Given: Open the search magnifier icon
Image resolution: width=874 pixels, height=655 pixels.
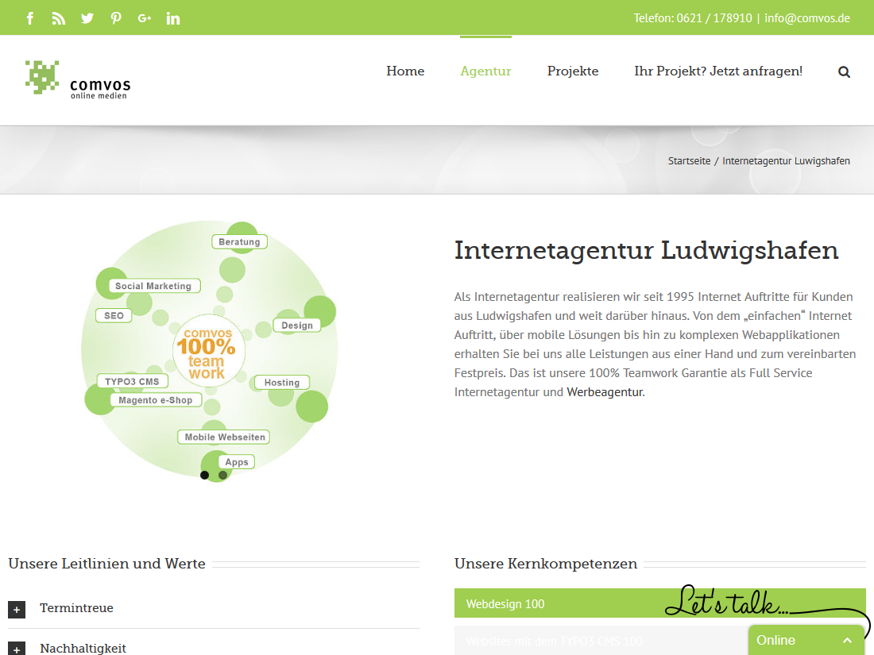Looking at the screenshot, I should (844, 71).
